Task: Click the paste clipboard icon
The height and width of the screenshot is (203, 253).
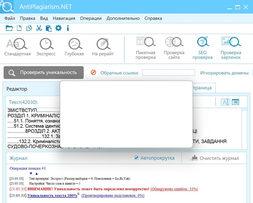Action: coord(48,28)
